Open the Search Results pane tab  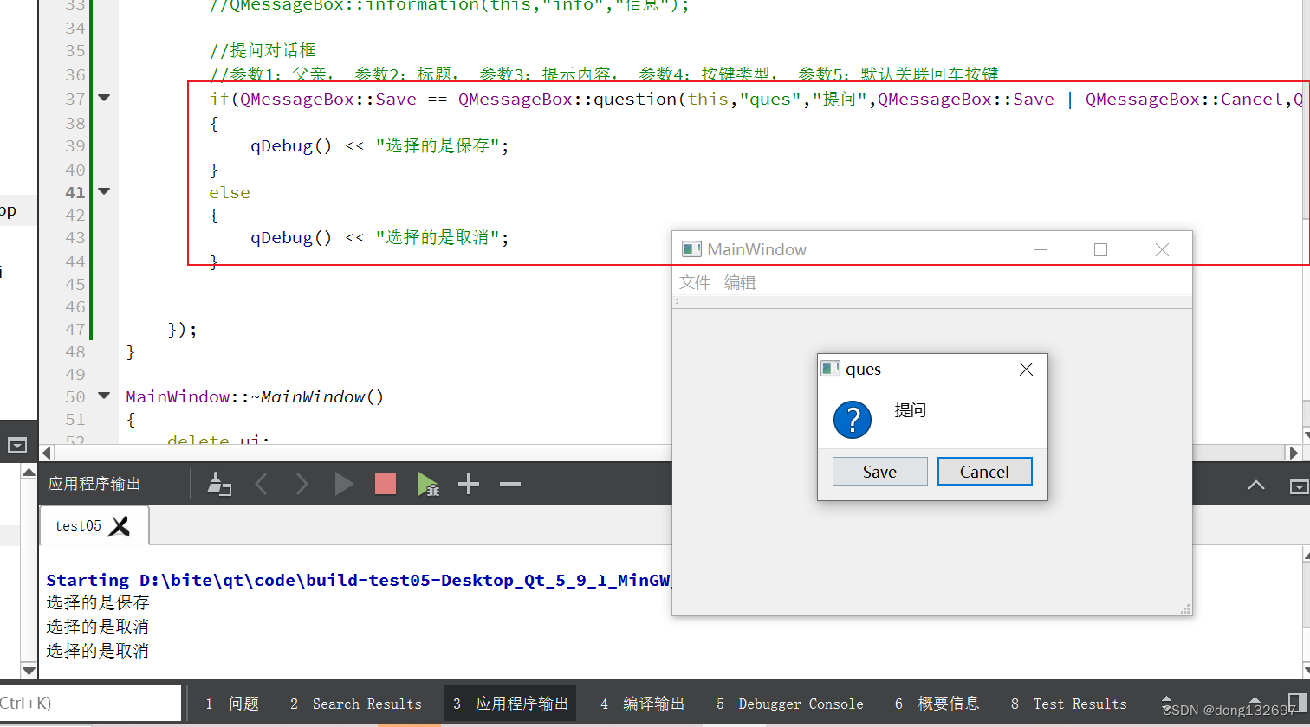coord(356,704)
